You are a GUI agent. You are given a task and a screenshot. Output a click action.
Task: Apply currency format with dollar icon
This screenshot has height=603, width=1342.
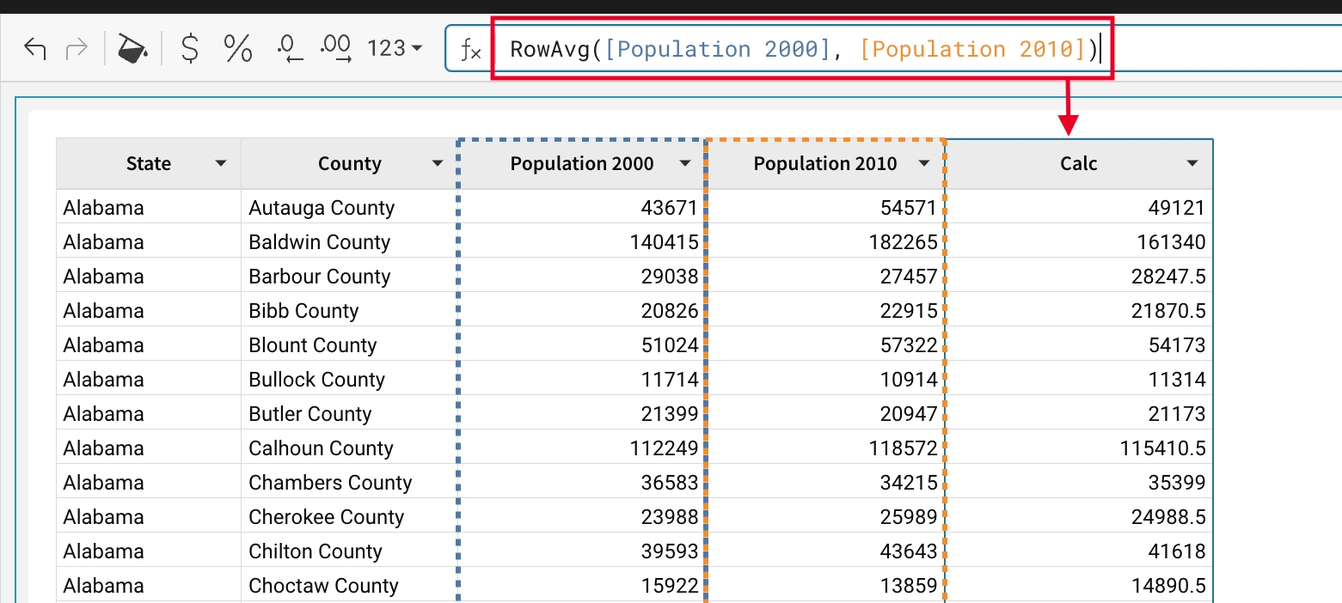coord(190,49)
